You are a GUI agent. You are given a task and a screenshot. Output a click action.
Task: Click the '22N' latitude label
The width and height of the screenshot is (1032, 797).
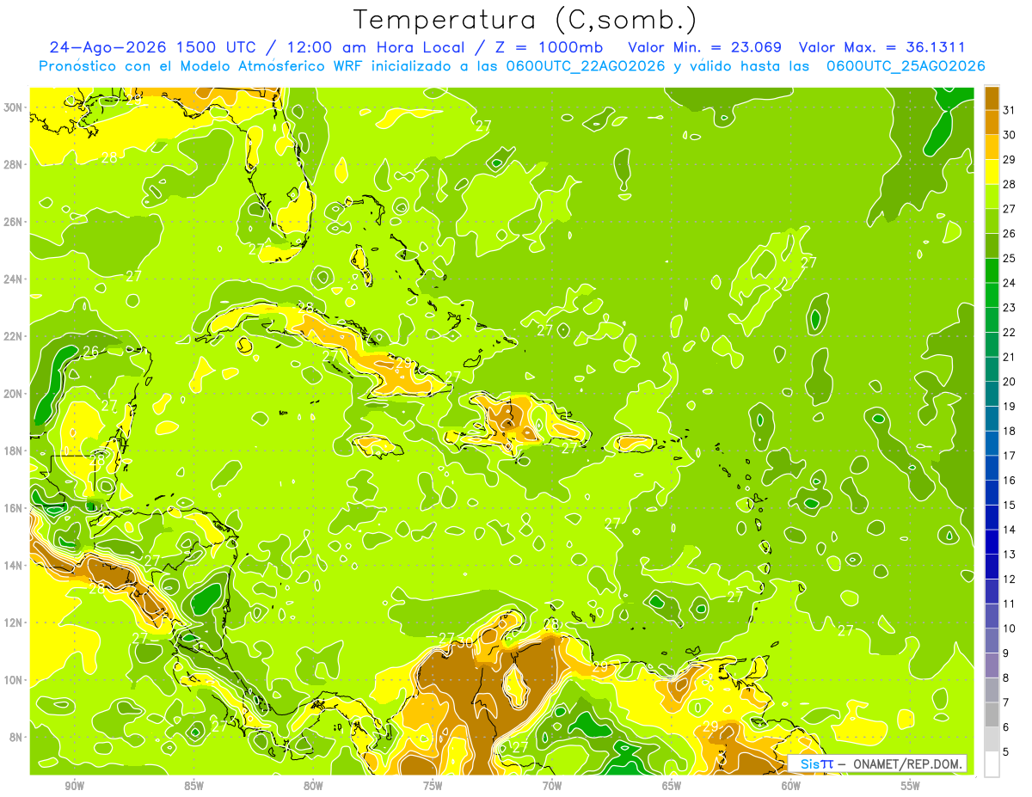click(15, 336)
